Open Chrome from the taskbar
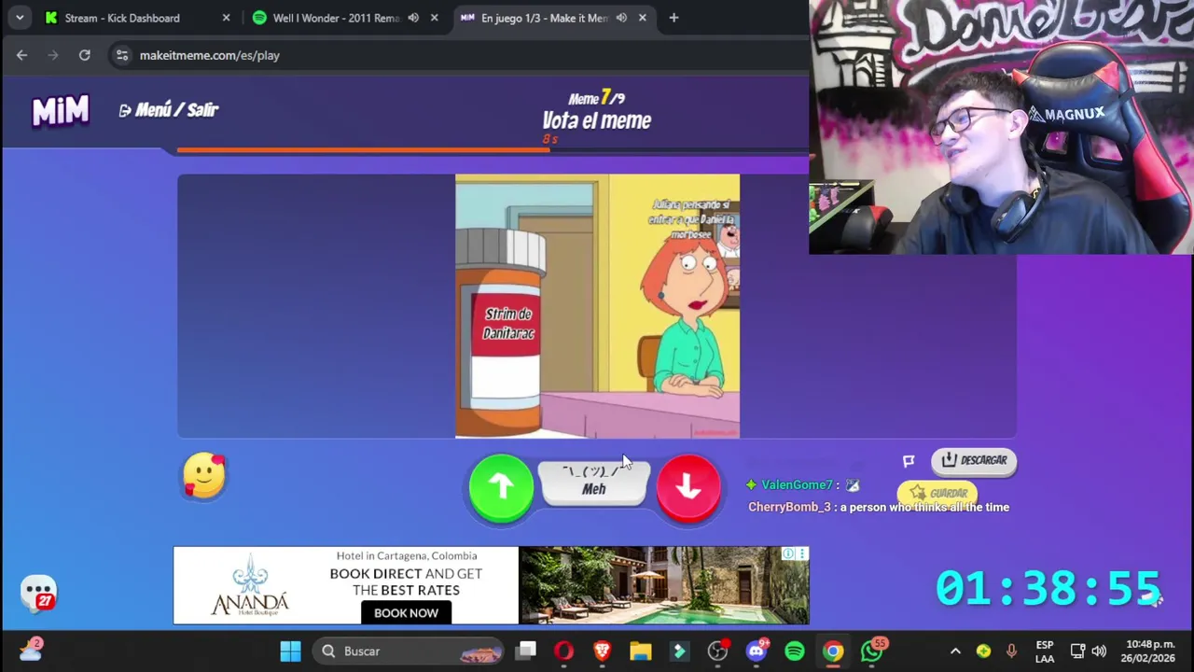The image size is (1194, 672). coord(833,651)
